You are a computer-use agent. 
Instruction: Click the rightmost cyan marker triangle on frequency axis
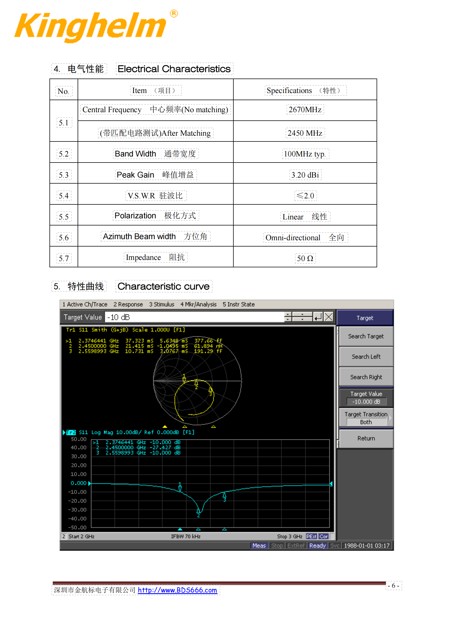coord(224,529)
